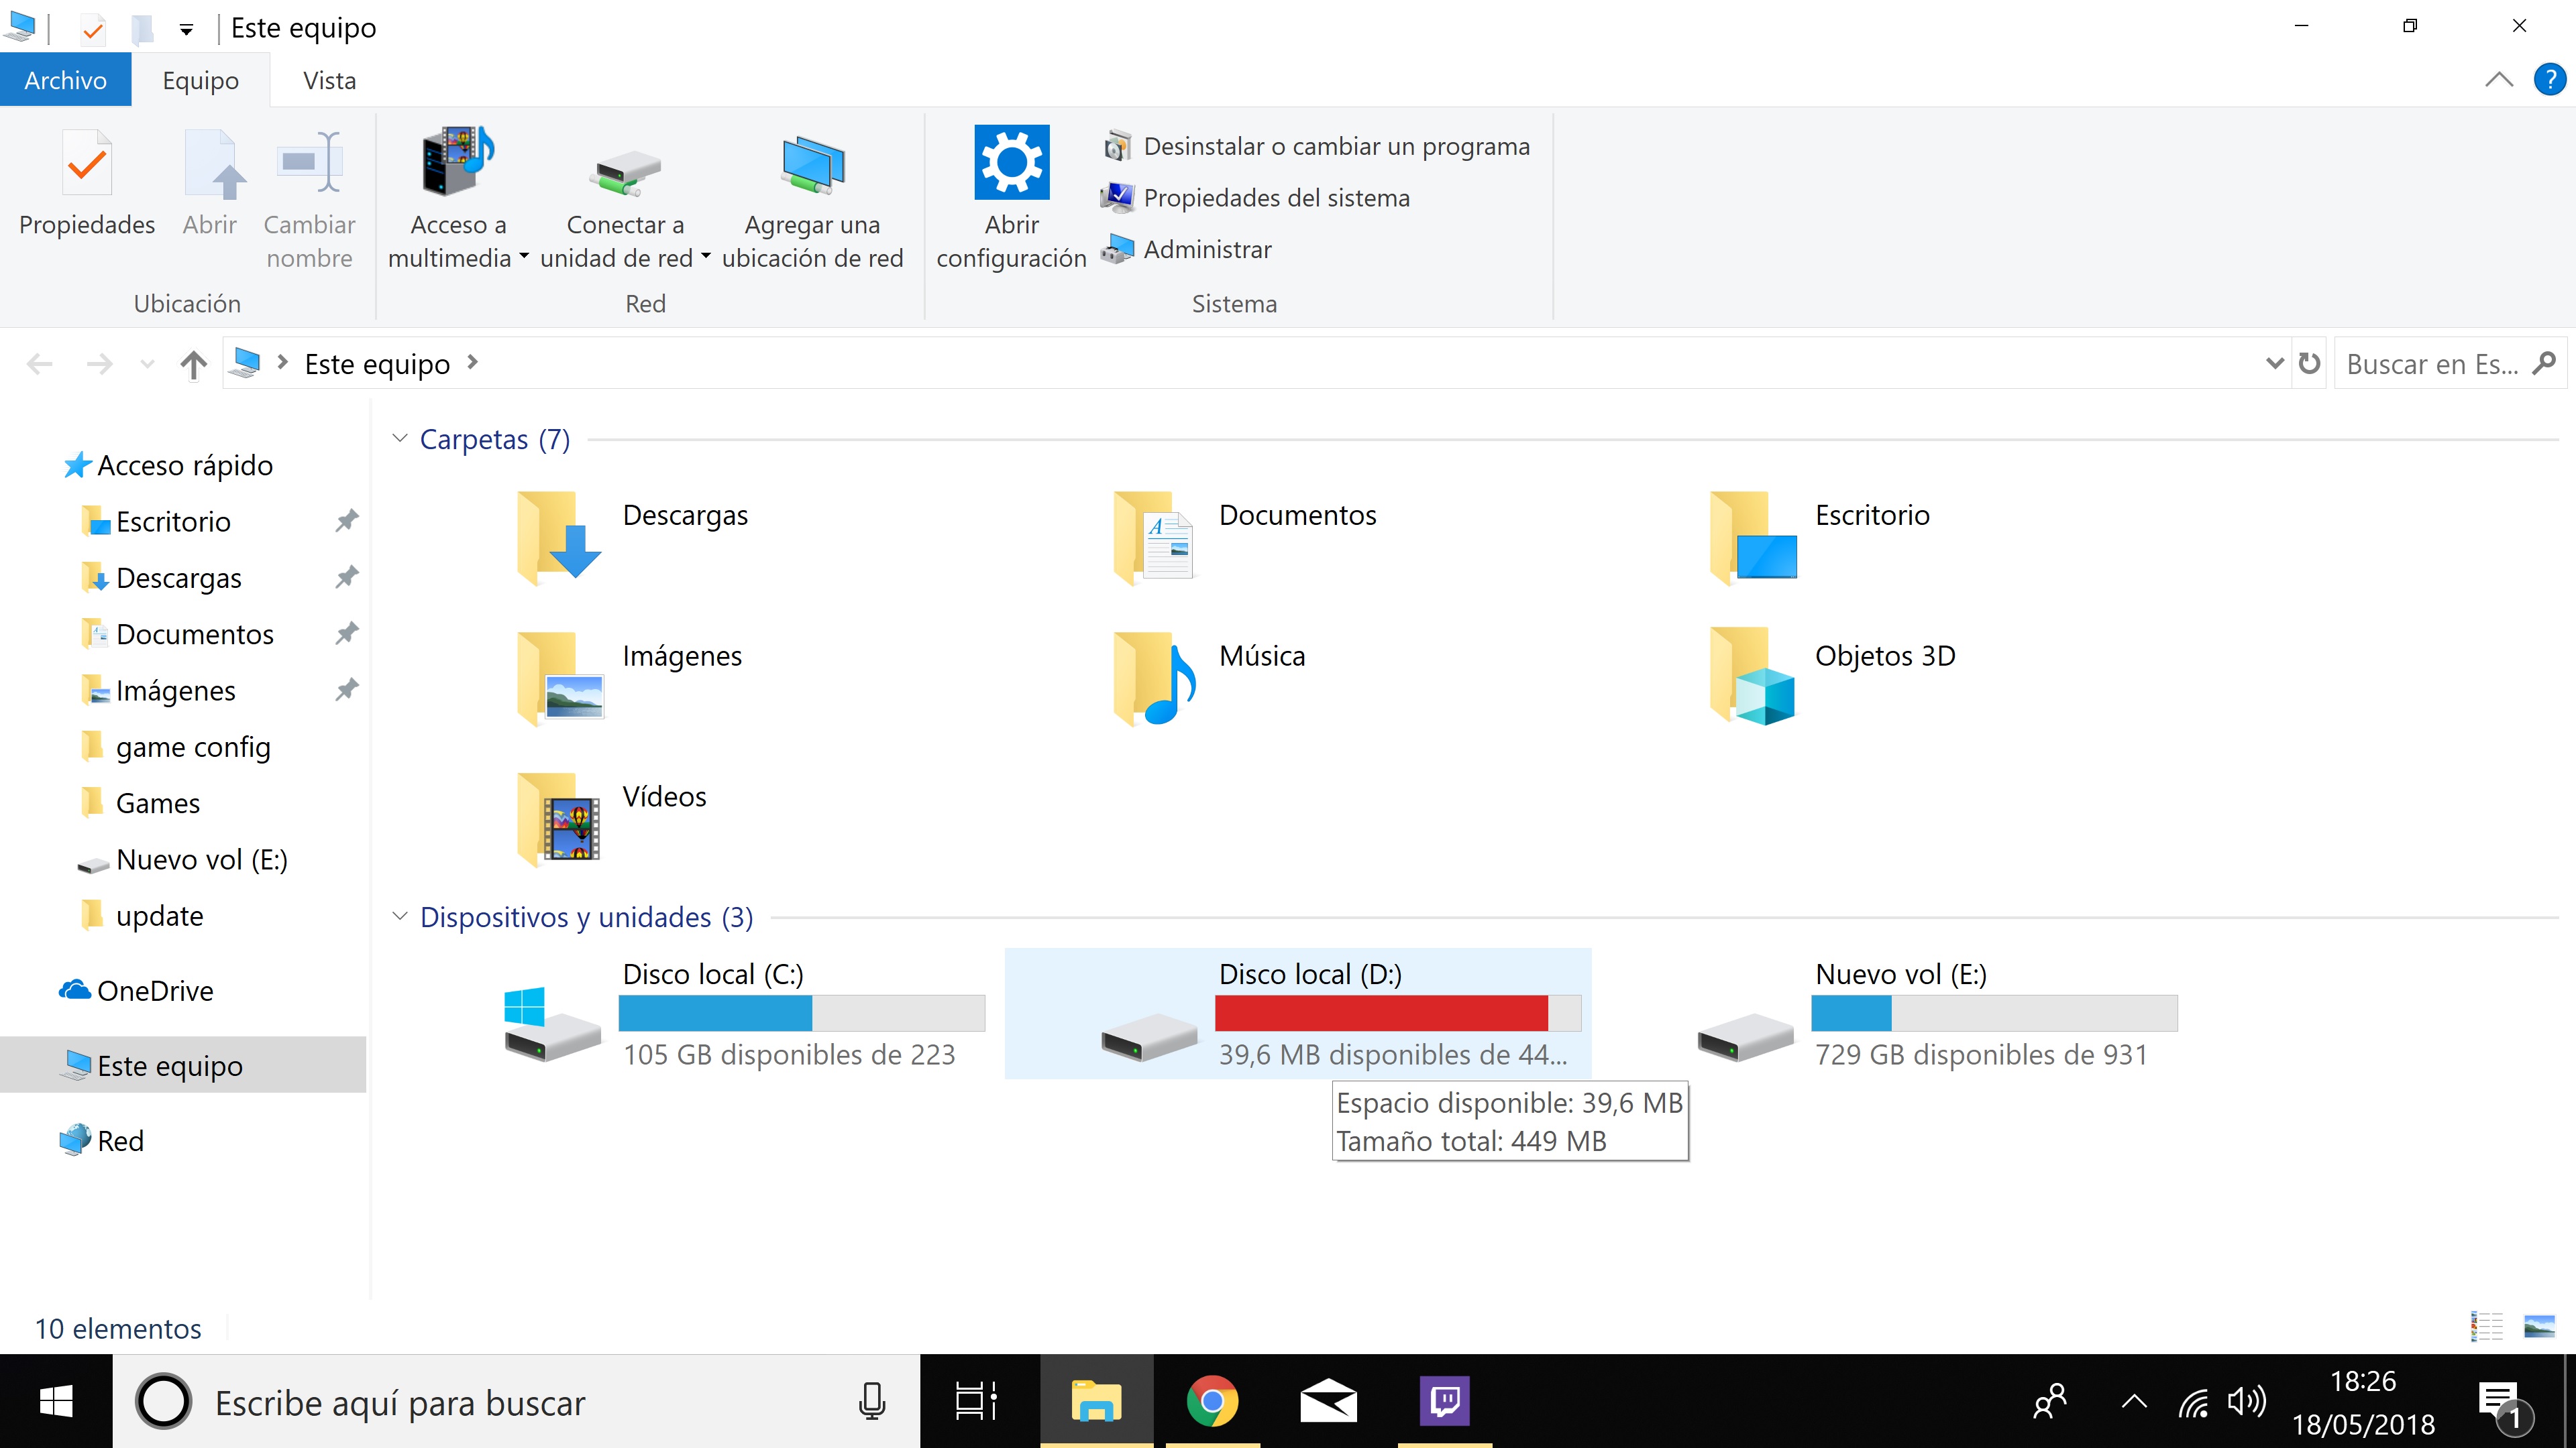
Task: Collapse the ribbon with the chevron
Action: [2498, 80]
